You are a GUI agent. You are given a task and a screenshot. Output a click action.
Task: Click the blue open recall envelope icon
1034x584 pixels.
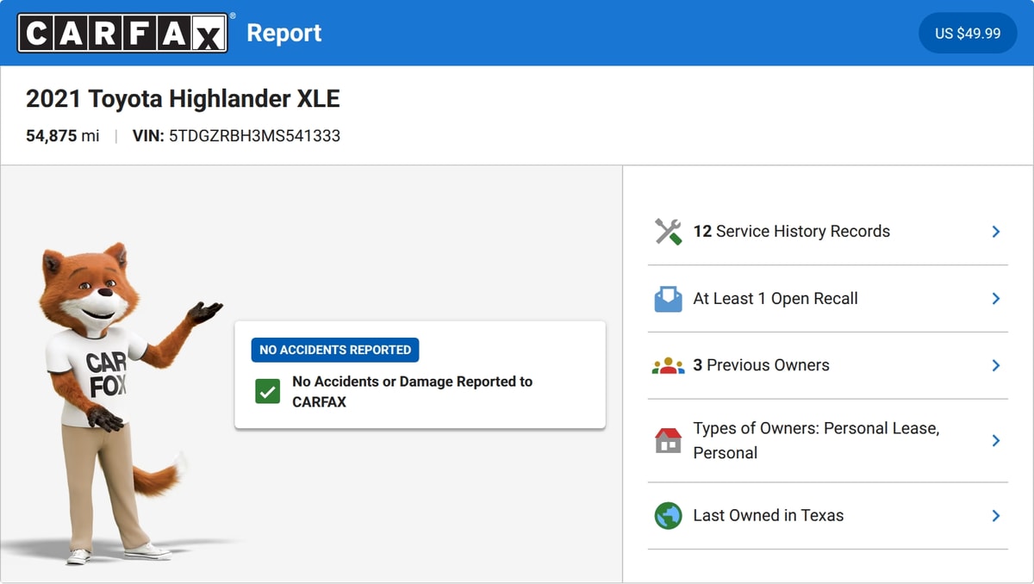[x=668, y=299]
